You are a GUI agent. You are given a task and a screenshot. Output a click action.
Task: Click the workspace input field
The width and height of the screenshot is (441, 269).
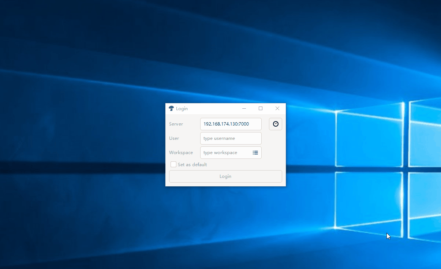tap(225, 152)
